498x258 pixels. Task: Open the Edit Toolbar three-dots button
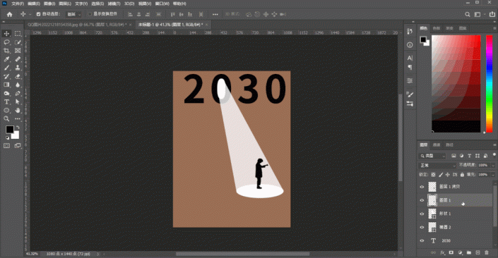(x=18, y=119)
